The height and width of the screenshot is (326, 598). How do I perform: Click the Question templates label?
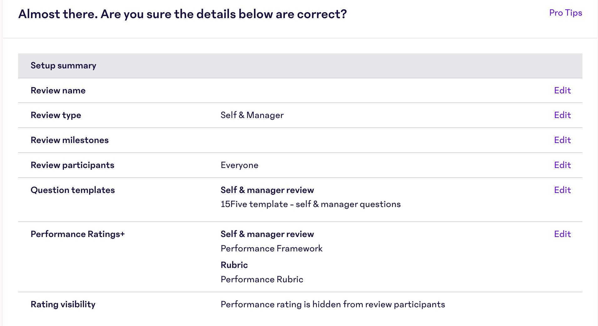point(73,190)
